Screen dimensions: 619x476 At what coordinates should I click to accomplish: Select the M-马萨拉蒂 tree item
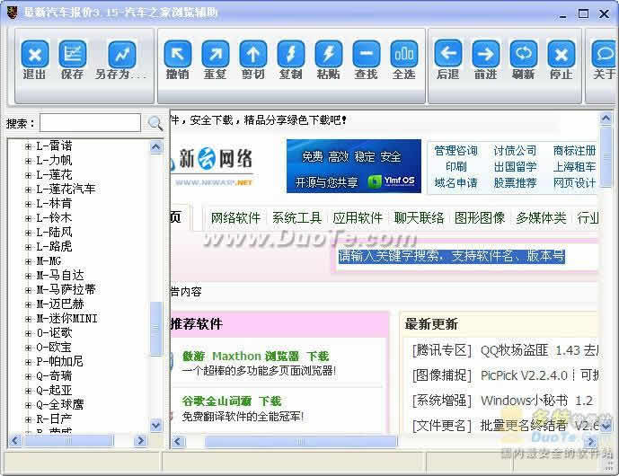coord(66,290)
